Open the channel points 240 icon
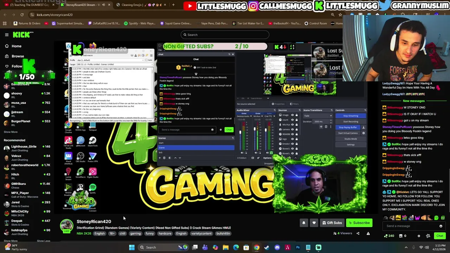This screenshot has width=450, height=253. [x=389, y=236]
